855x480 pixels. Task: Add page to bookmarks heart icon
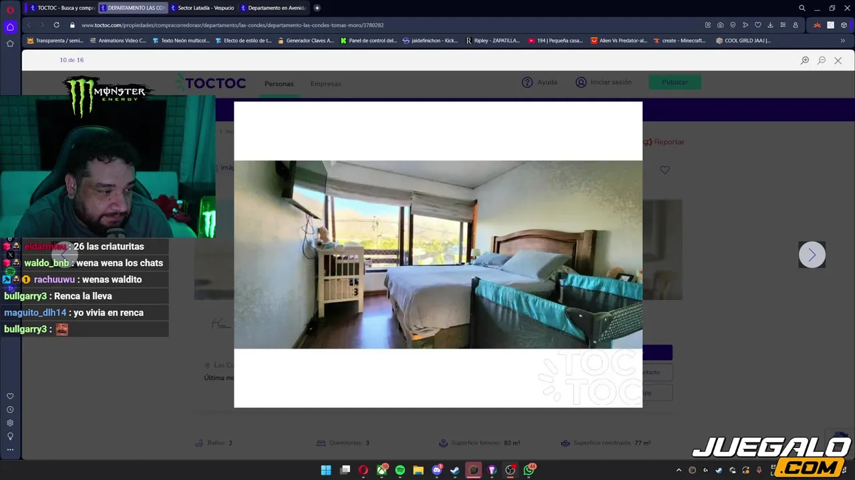coord(757,25)
